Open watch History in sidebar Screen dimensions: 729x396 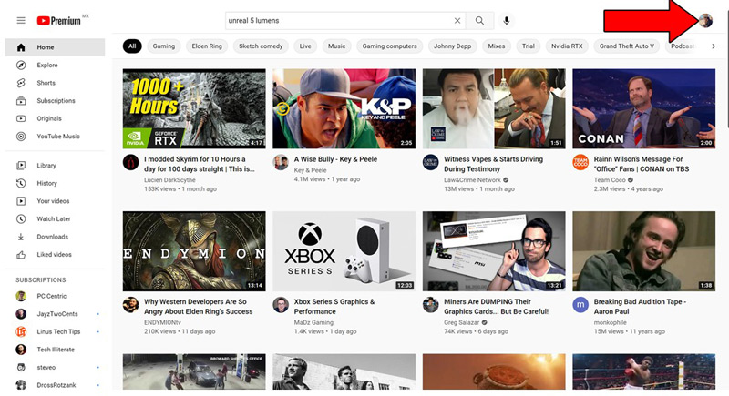tap(55, 183)
